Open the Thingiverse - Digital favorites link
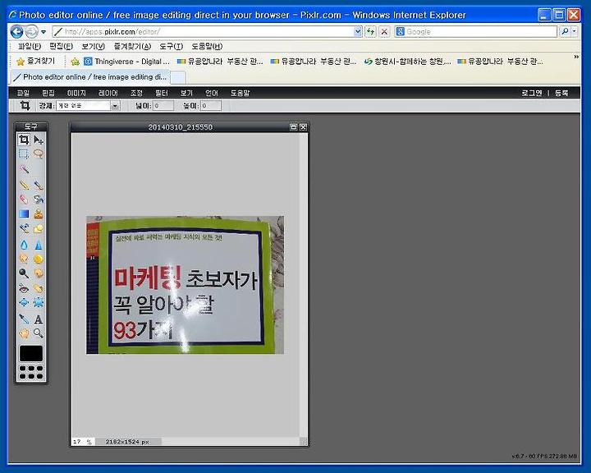The height and width of the screenshot is (473, 591). coord(127,62)
